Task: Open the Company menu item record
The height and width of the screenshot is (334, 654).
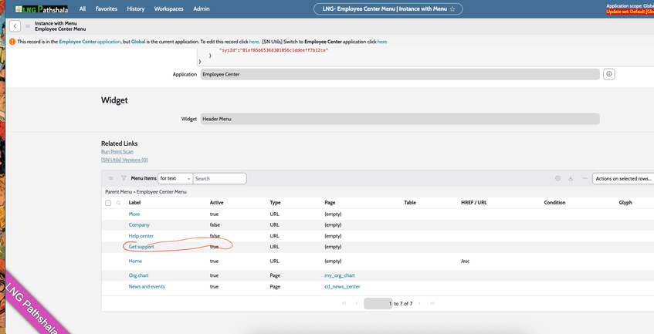Action: point(139,225)
